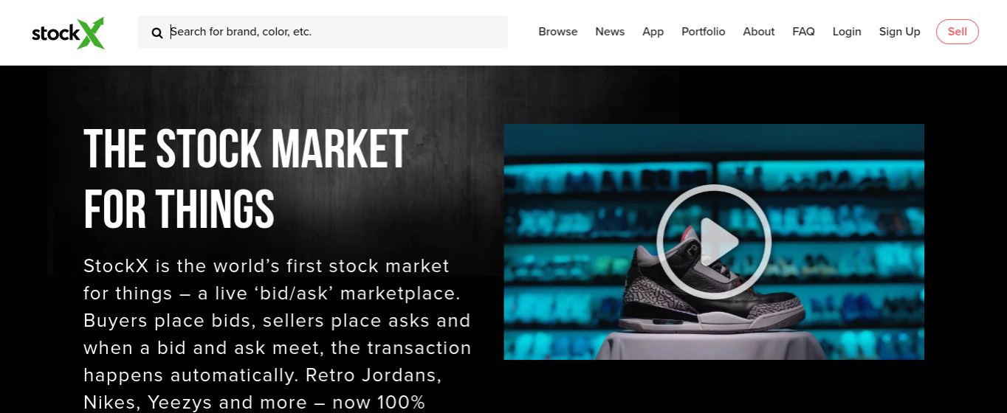Play the sneaker video
Image resolution: width=1007 pixels, height=413 pixels.
[x=713, y=241]
